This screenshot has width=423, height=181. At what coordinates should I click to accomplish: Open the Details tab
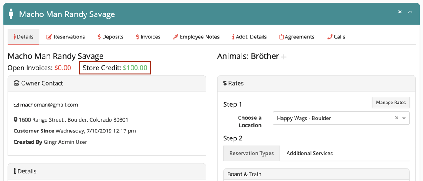click(23, 37)
